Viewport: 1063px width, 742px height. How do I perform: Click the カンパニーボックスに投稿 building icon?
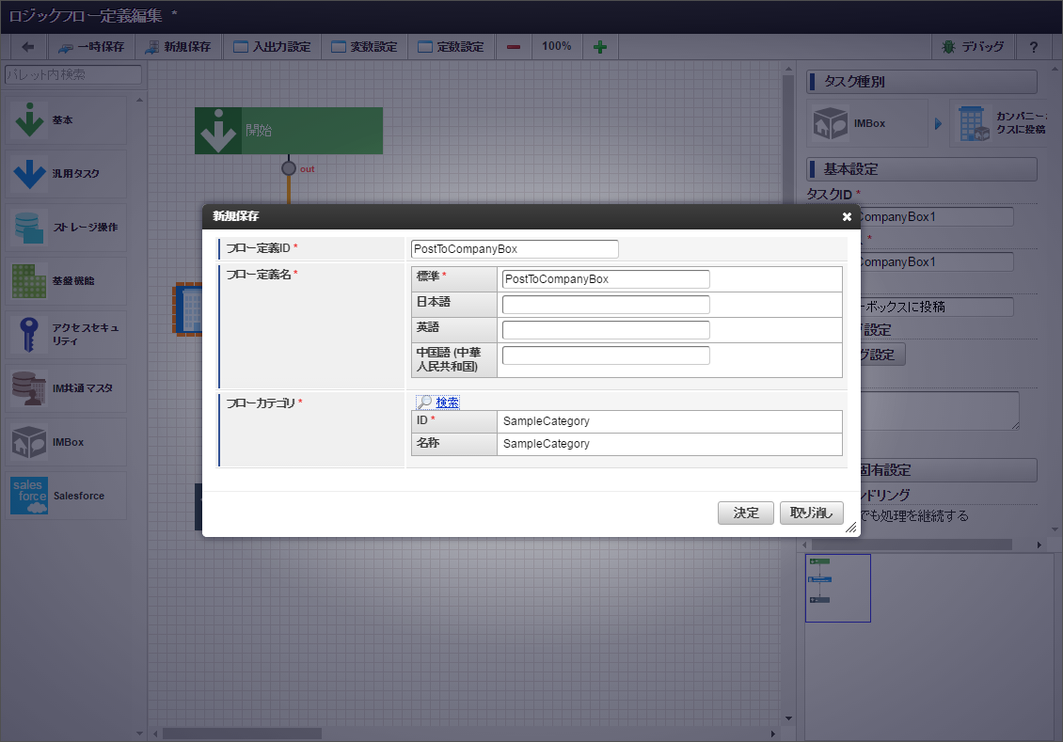click(x=975, y=123)
